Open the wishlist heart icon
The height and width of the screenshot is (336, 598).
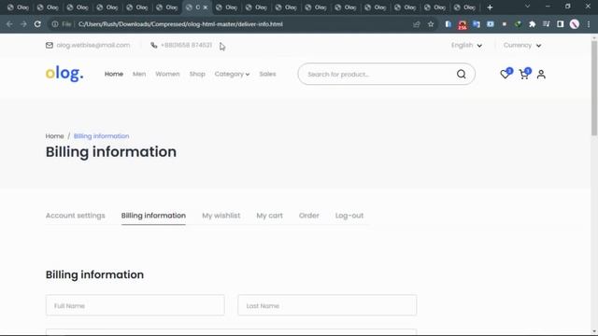tap(505, 74)
